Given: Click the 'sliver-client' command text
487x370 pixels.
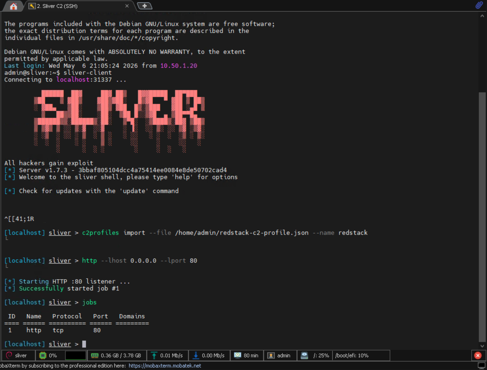Looking at the screenshot, I should coord(88,73).
